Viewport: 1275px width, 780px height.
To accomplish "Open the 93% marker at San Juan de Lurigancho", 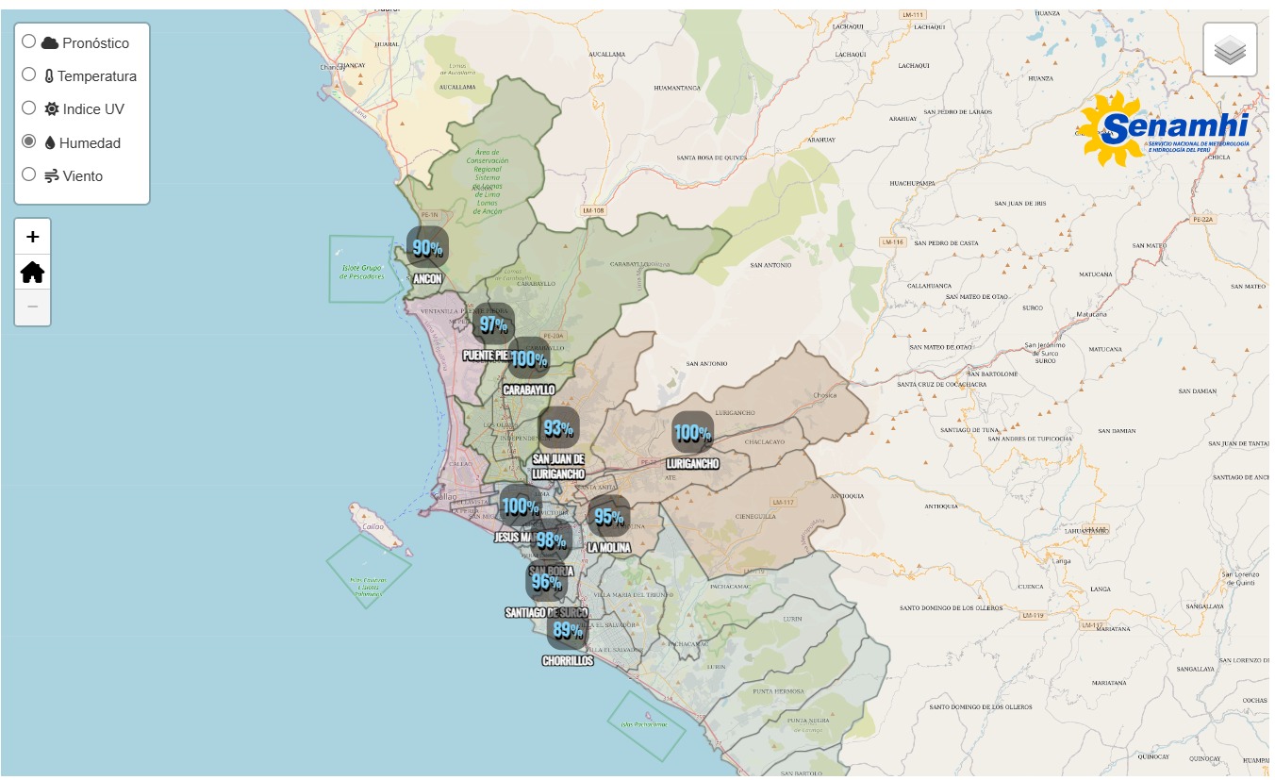I will click(558, 428).
